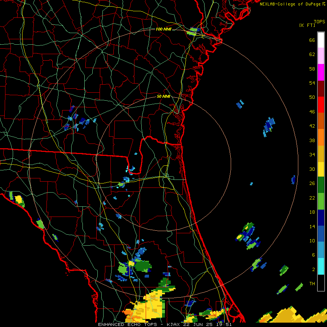
Task: Select the light green legend swatch
Action: [x=321, y=201]
